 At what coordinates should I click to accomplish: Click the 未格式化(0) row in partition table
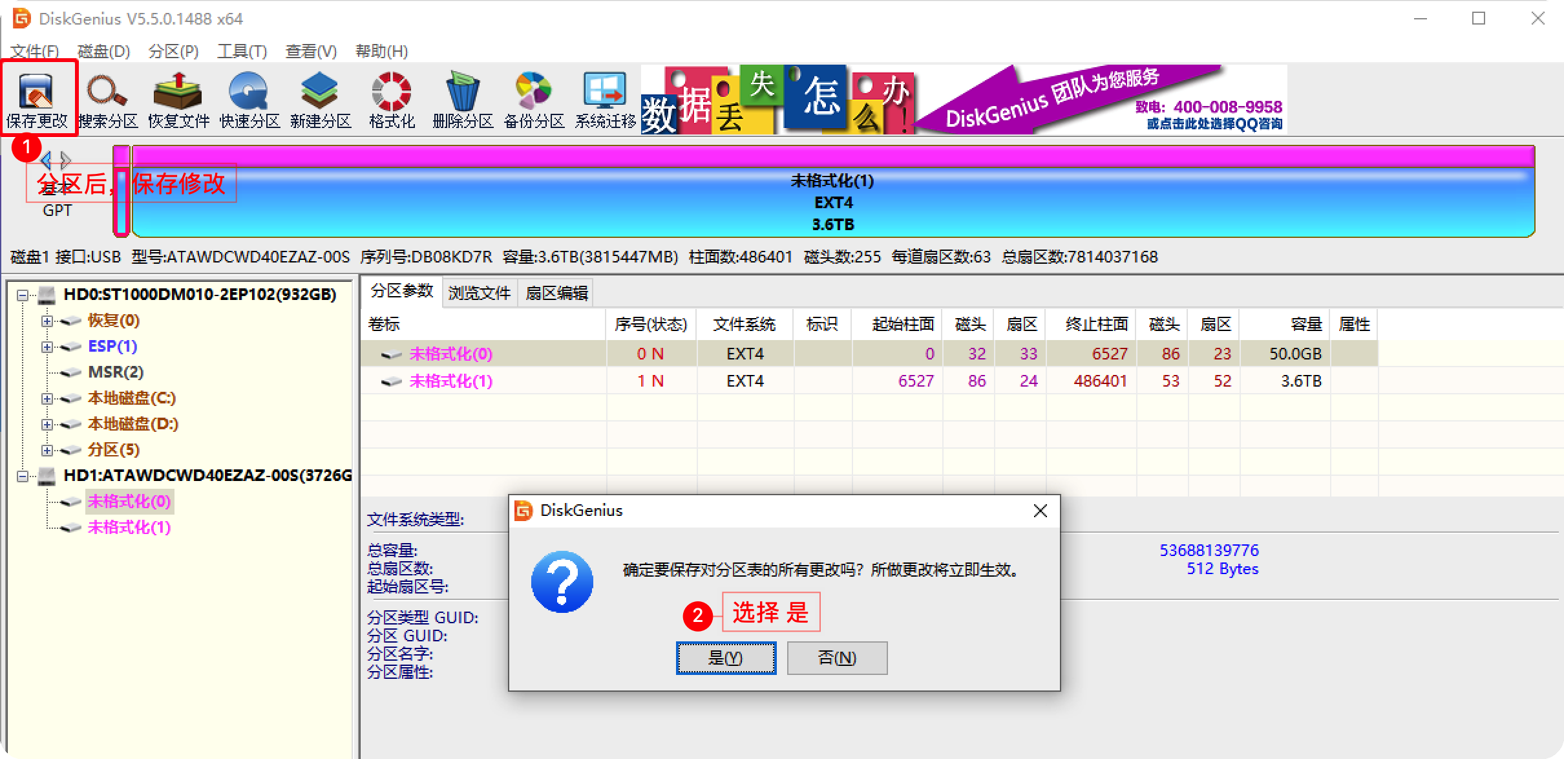869,354
